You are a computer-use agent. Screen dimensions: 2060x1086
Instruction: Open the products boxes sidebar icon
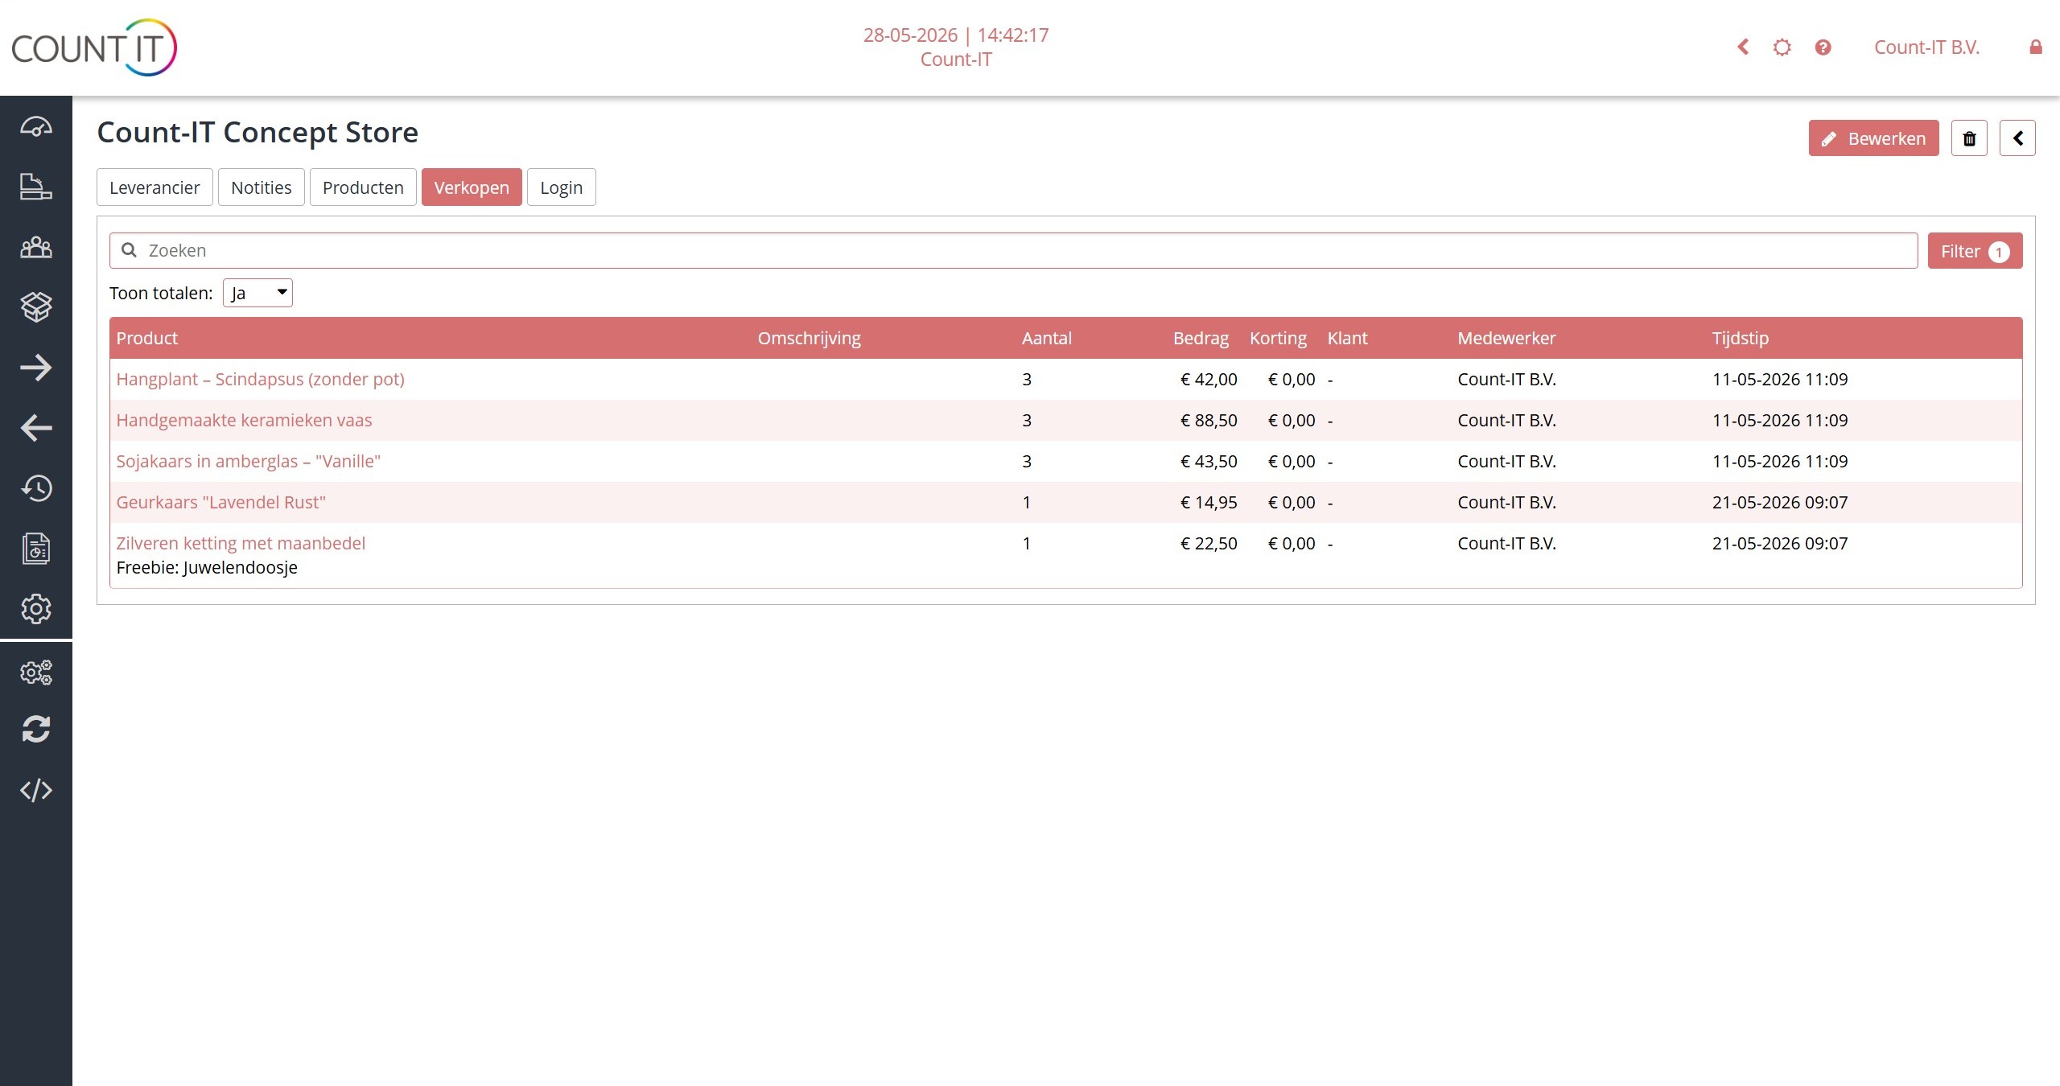[36, 306]
